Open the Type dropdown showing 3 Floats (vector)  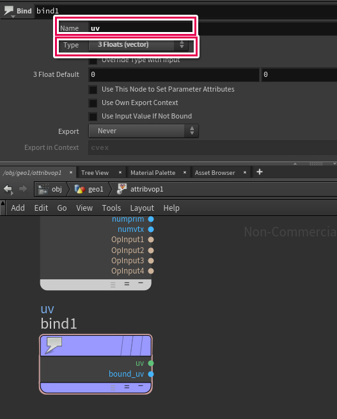(x=138, y=45)
